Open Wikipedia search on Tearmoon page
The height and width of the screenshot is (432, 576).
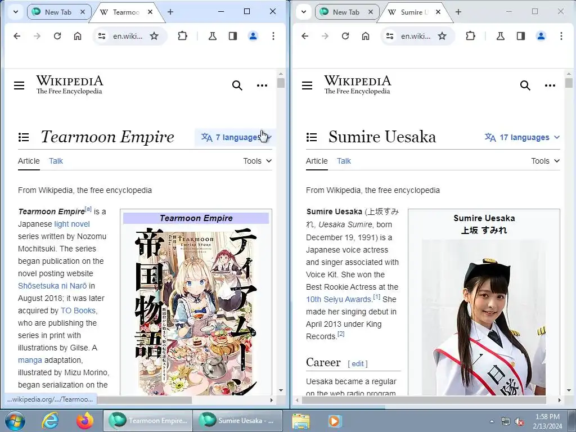[x=237, y=85]
